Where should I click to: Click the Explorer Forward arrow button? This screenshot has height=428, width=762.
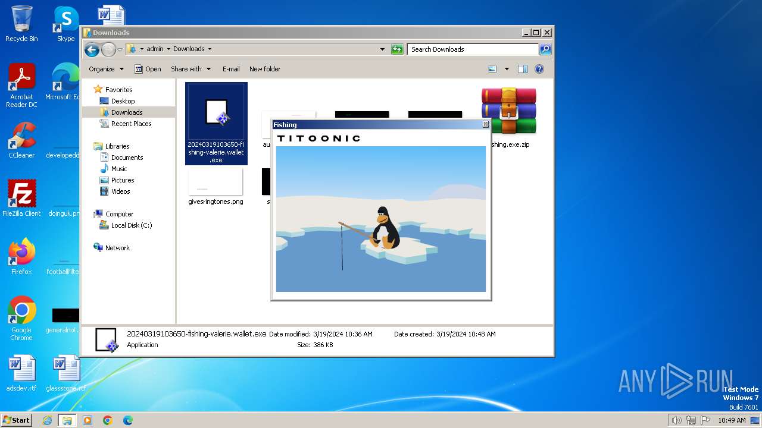click(108, 49)
